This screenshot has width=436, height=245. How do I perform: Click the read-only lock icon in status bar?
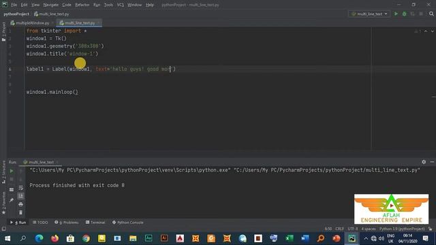(431, 229)
